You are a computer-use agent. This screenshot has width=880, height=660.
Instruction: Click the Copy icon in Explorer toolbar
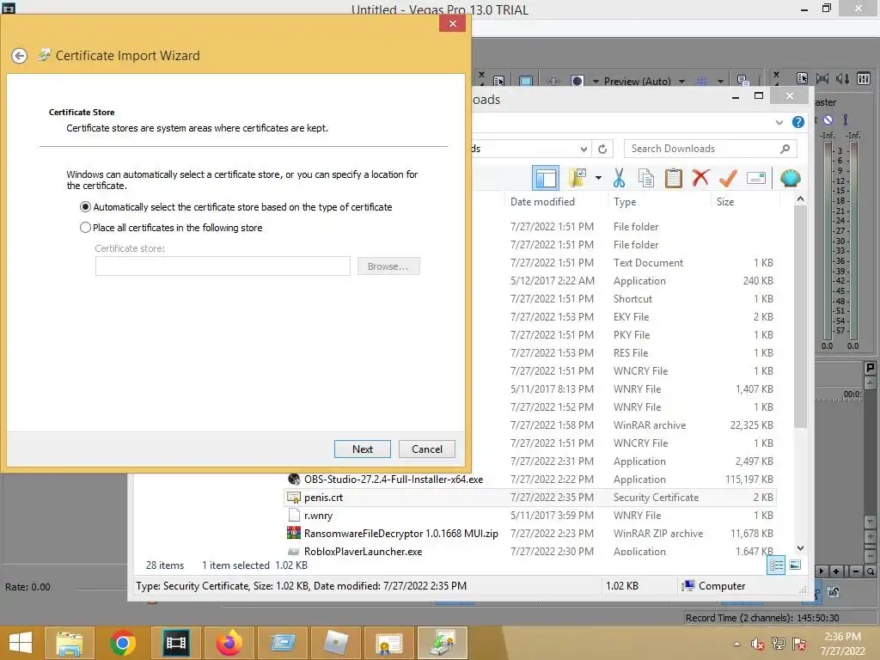click(x=646, y=179)
